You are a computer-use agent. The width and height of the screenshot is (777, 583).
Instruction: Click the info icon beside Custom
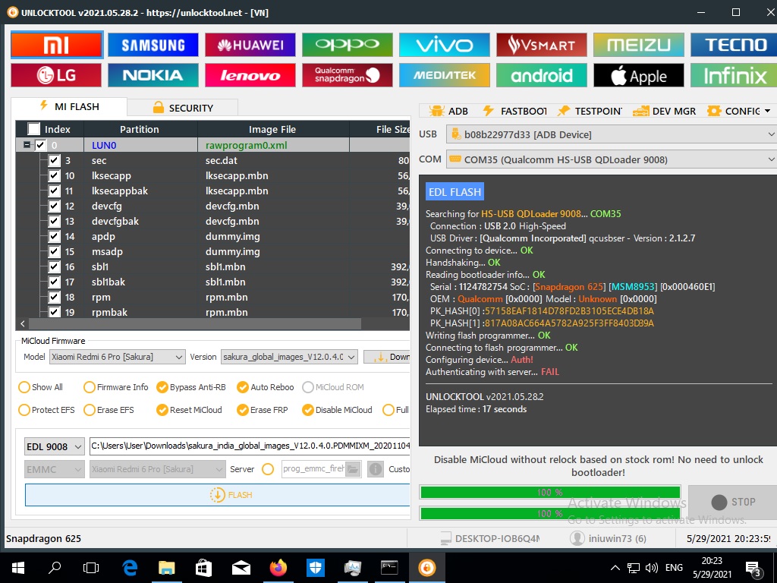(x=376, y=469)
